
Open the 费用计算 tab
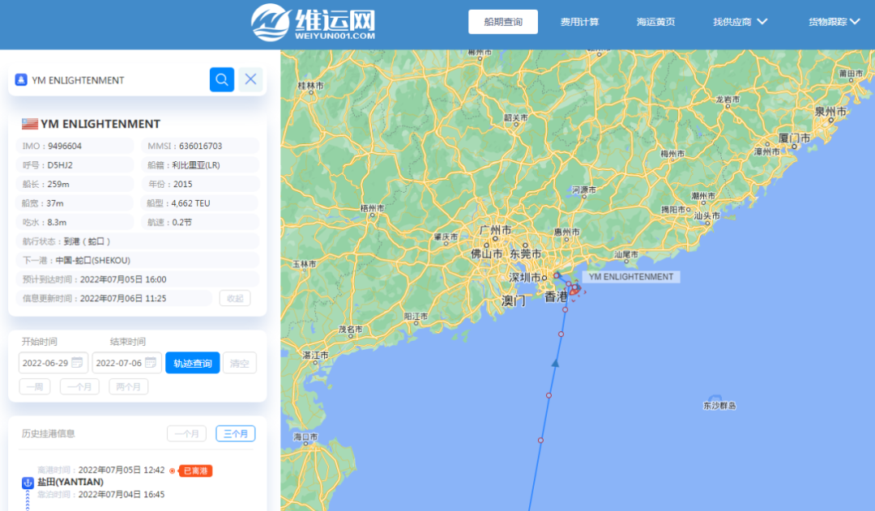579,22
